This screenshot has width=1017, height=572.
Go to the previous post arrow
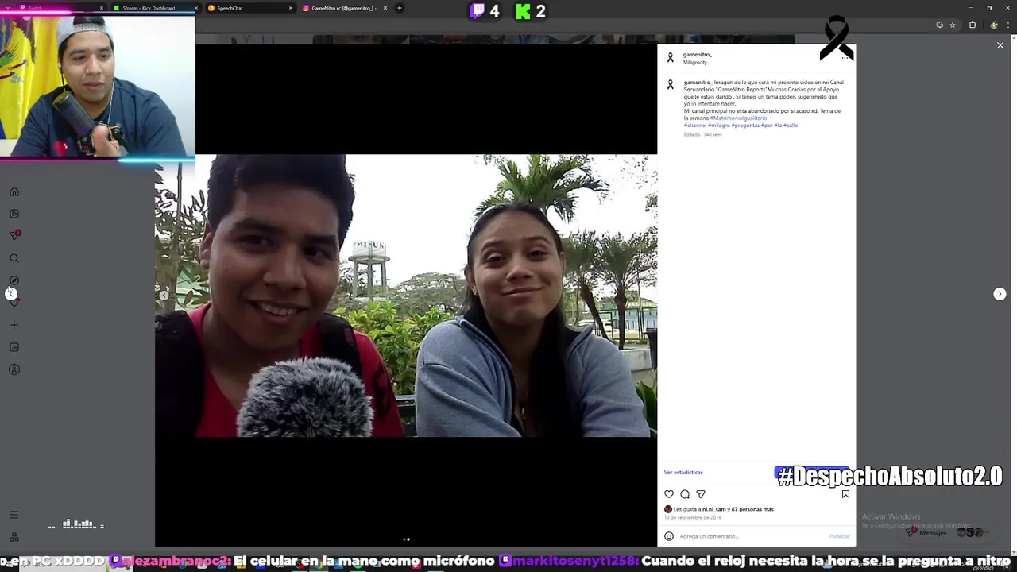[x=11, y=294]
